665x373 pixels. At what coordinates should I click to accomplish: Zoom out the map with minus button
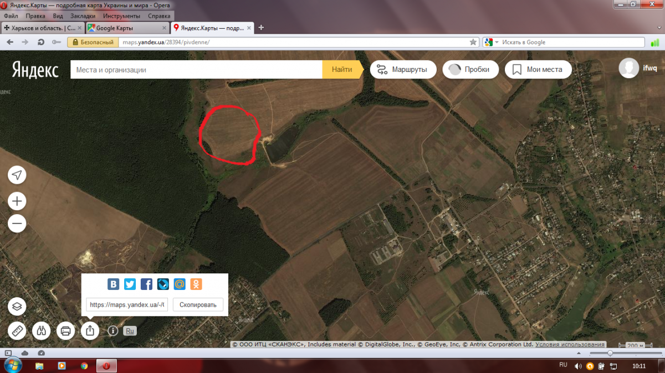coord(17,224)
